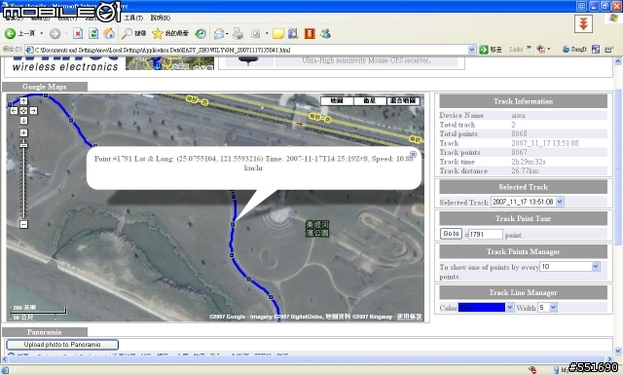Click the yellow note toolbar icon
The image size is (623, 375).
coord(277,34)
